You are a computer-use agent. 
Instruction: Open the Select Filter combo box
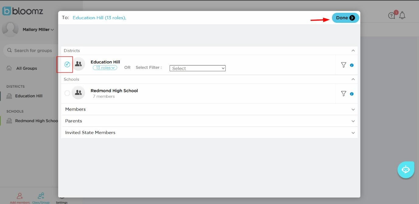click(197, 68)
